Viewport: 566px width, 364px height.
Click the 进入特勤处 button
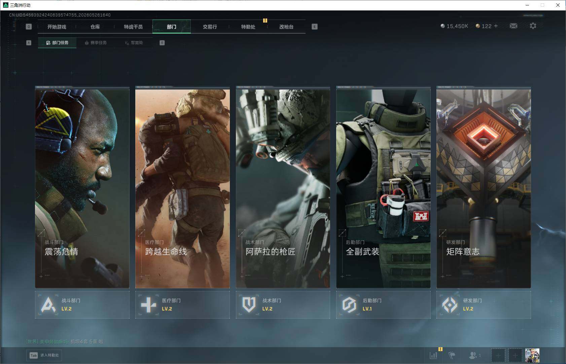pyautogui.click(x=44, y=355)
